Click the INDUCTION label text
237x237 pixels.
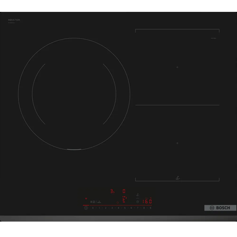point(14,20)
